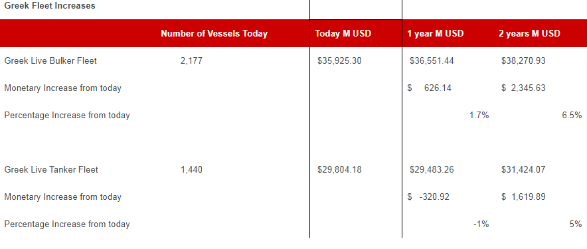Click the 1 year M USD header
This screenshot has height=249, width=587.
coord(436,33)
